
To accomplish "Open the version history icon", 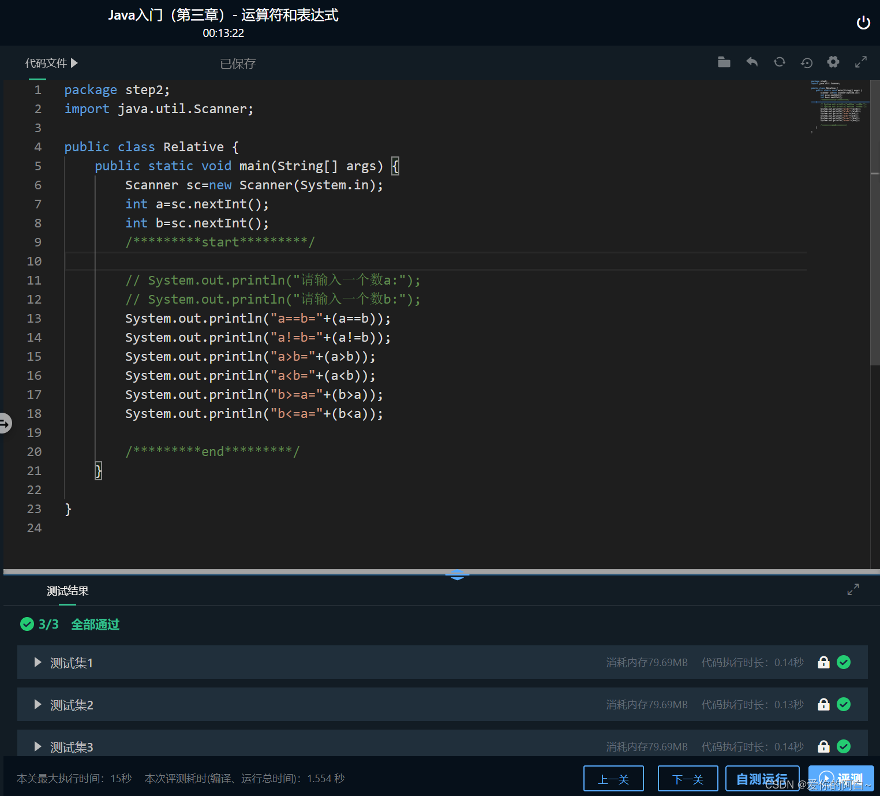I will [806, 62].
